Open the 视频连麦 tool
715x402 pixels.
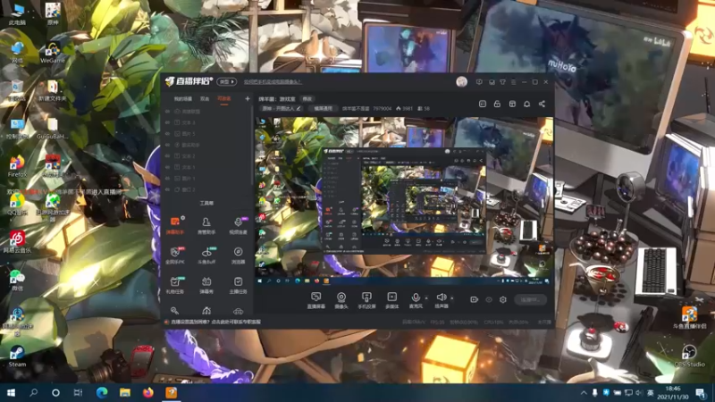click(238, 225)
